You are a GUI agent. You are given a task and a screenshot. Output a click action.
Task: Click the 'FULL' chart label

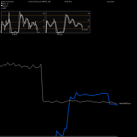click(60, 35)
